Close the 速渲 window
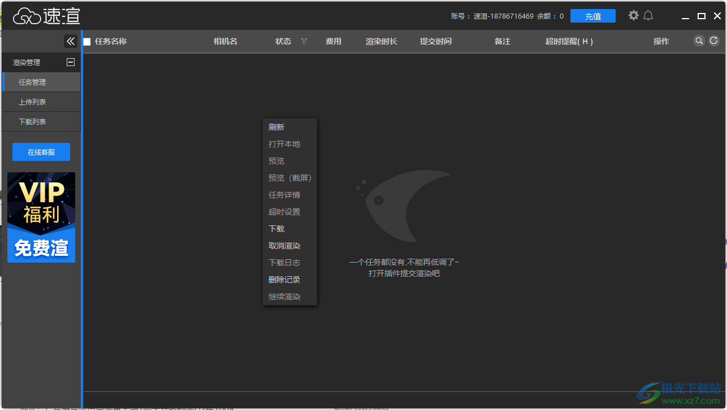 tap(717, 16)
